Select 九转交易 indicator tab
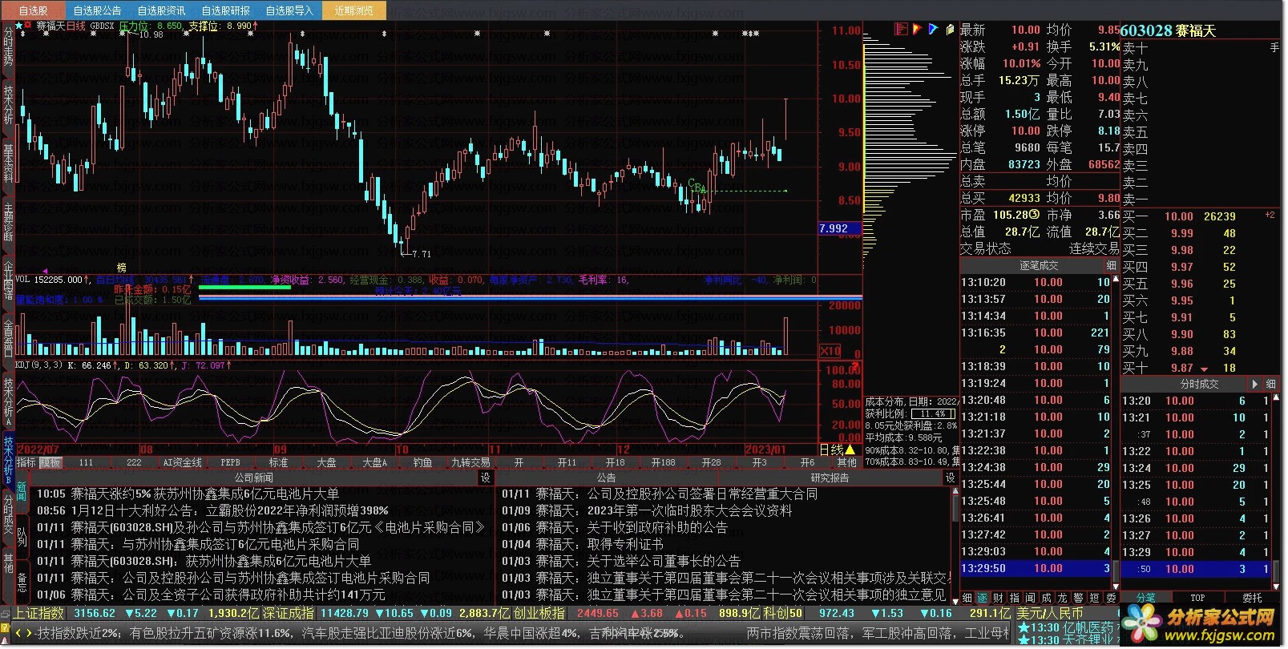Screen dimensions: 1288x649 tap(470, 462)
